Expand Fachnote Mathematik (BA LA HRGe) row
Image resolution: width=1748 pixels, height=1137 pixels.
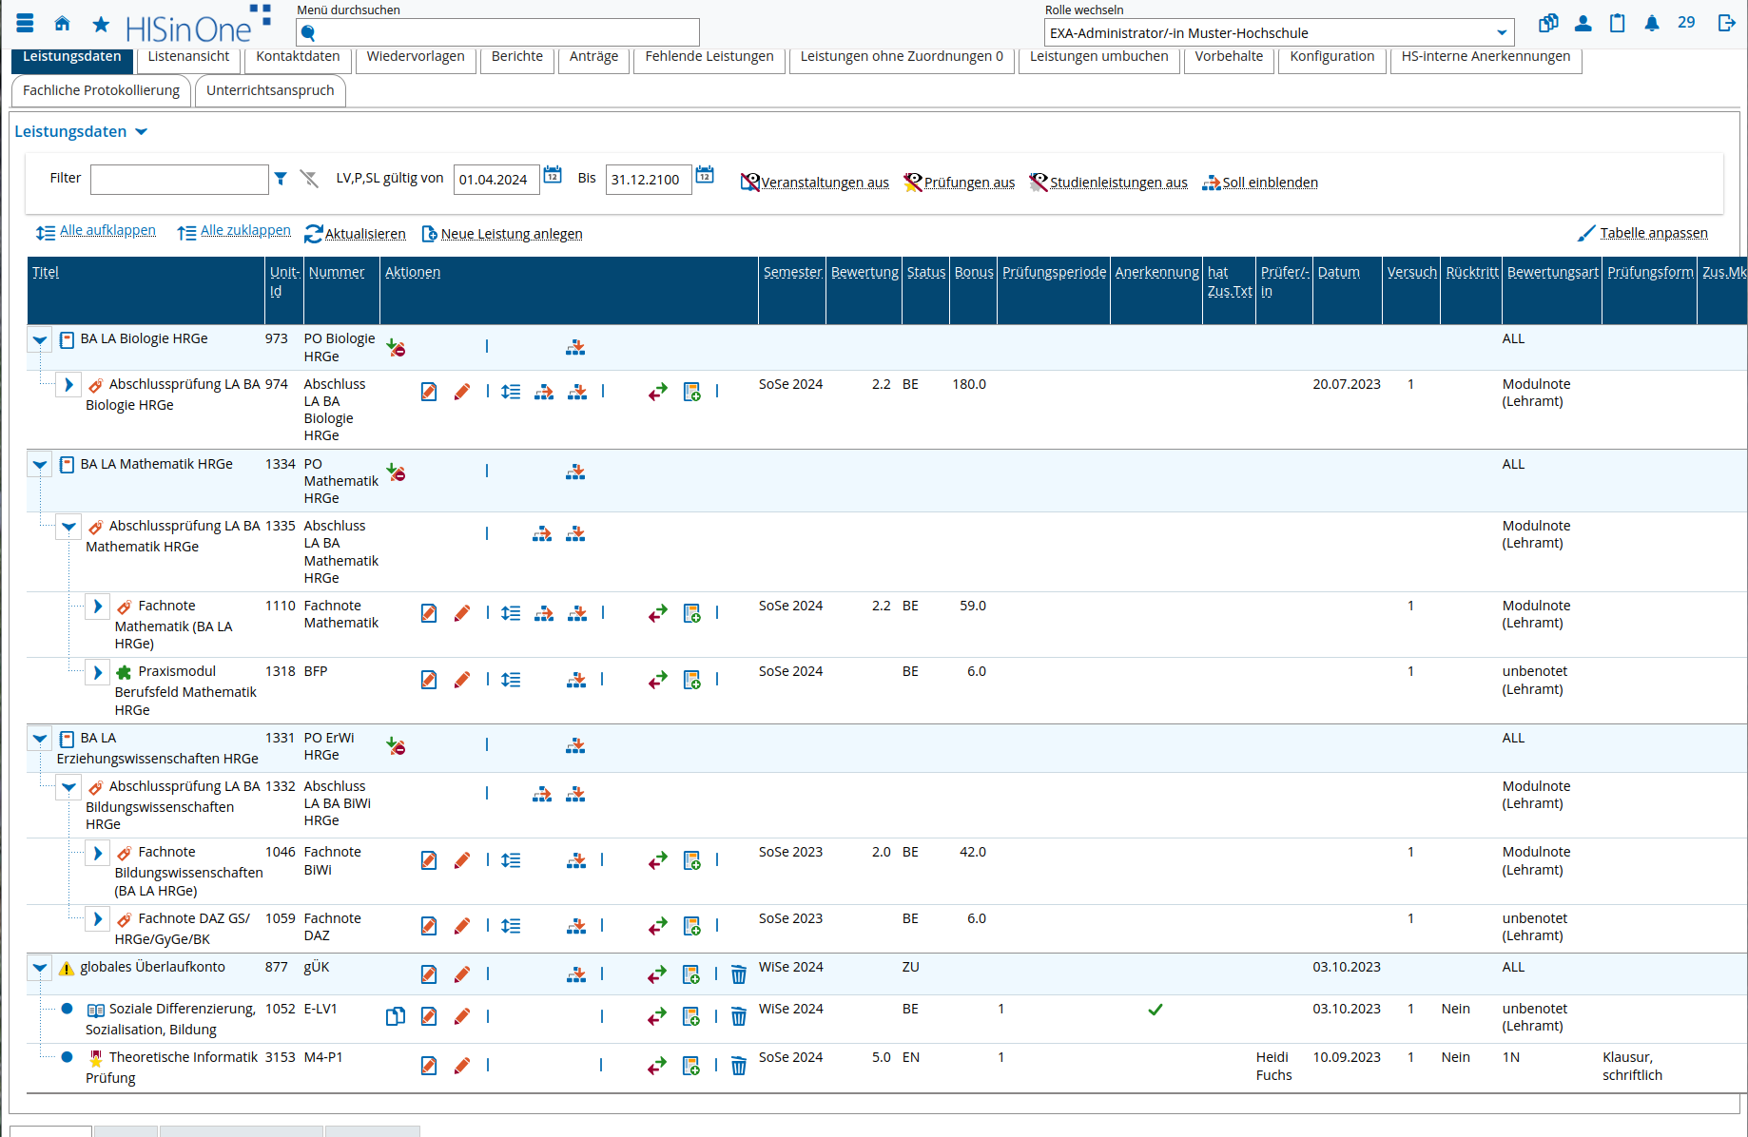(97, 607)
